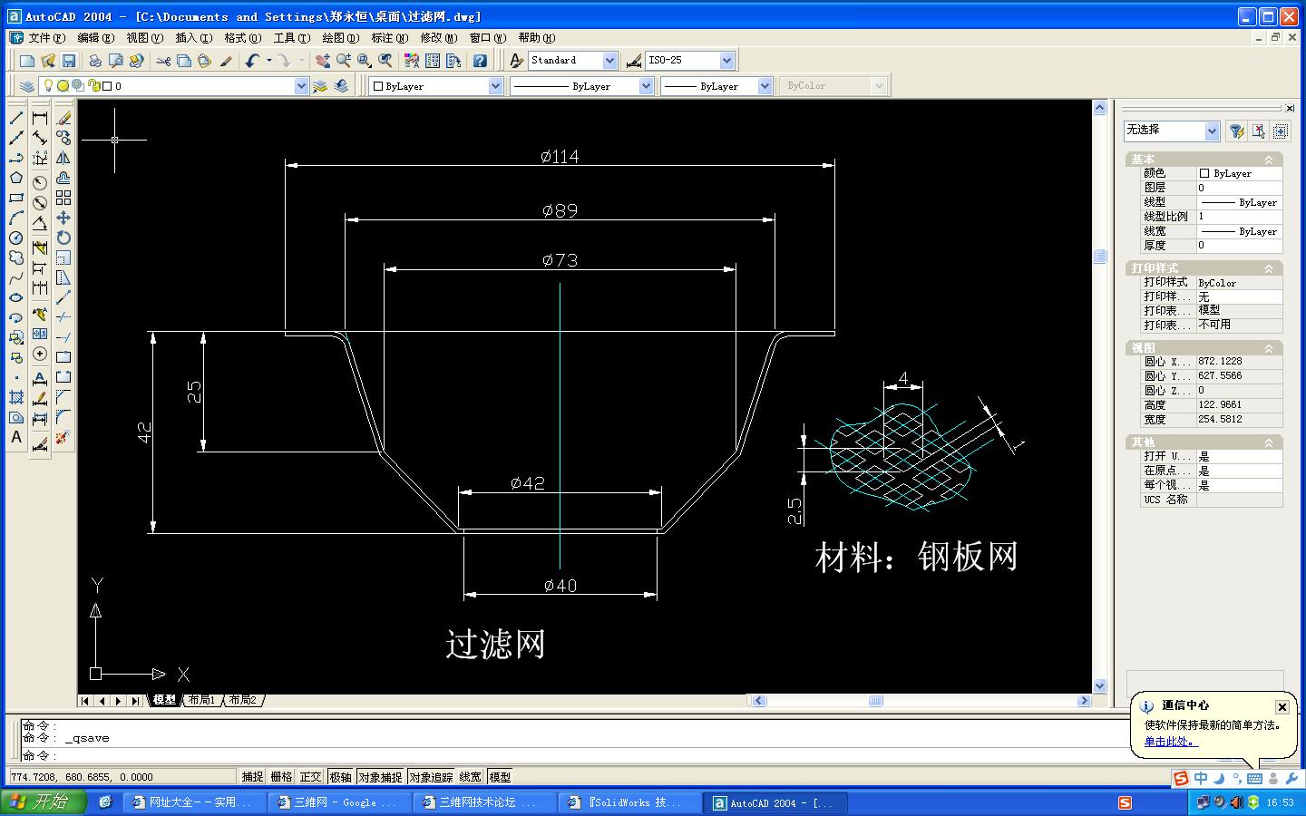Switch to 三维网技术论坛 taskbar window
This screenshot has height=816, width=1306.
tap(485, 802)
